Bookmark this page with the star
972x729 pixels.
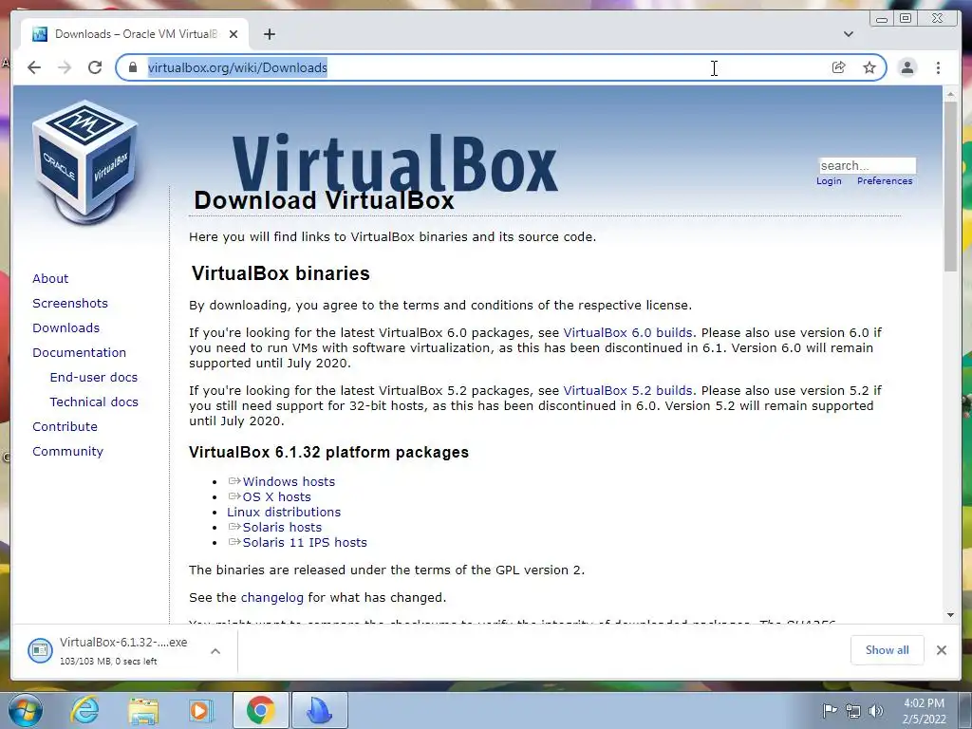(869, 67)
